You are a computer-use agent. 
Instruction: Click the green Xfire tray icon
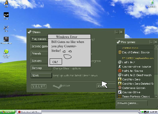click(x=142, y=112)
